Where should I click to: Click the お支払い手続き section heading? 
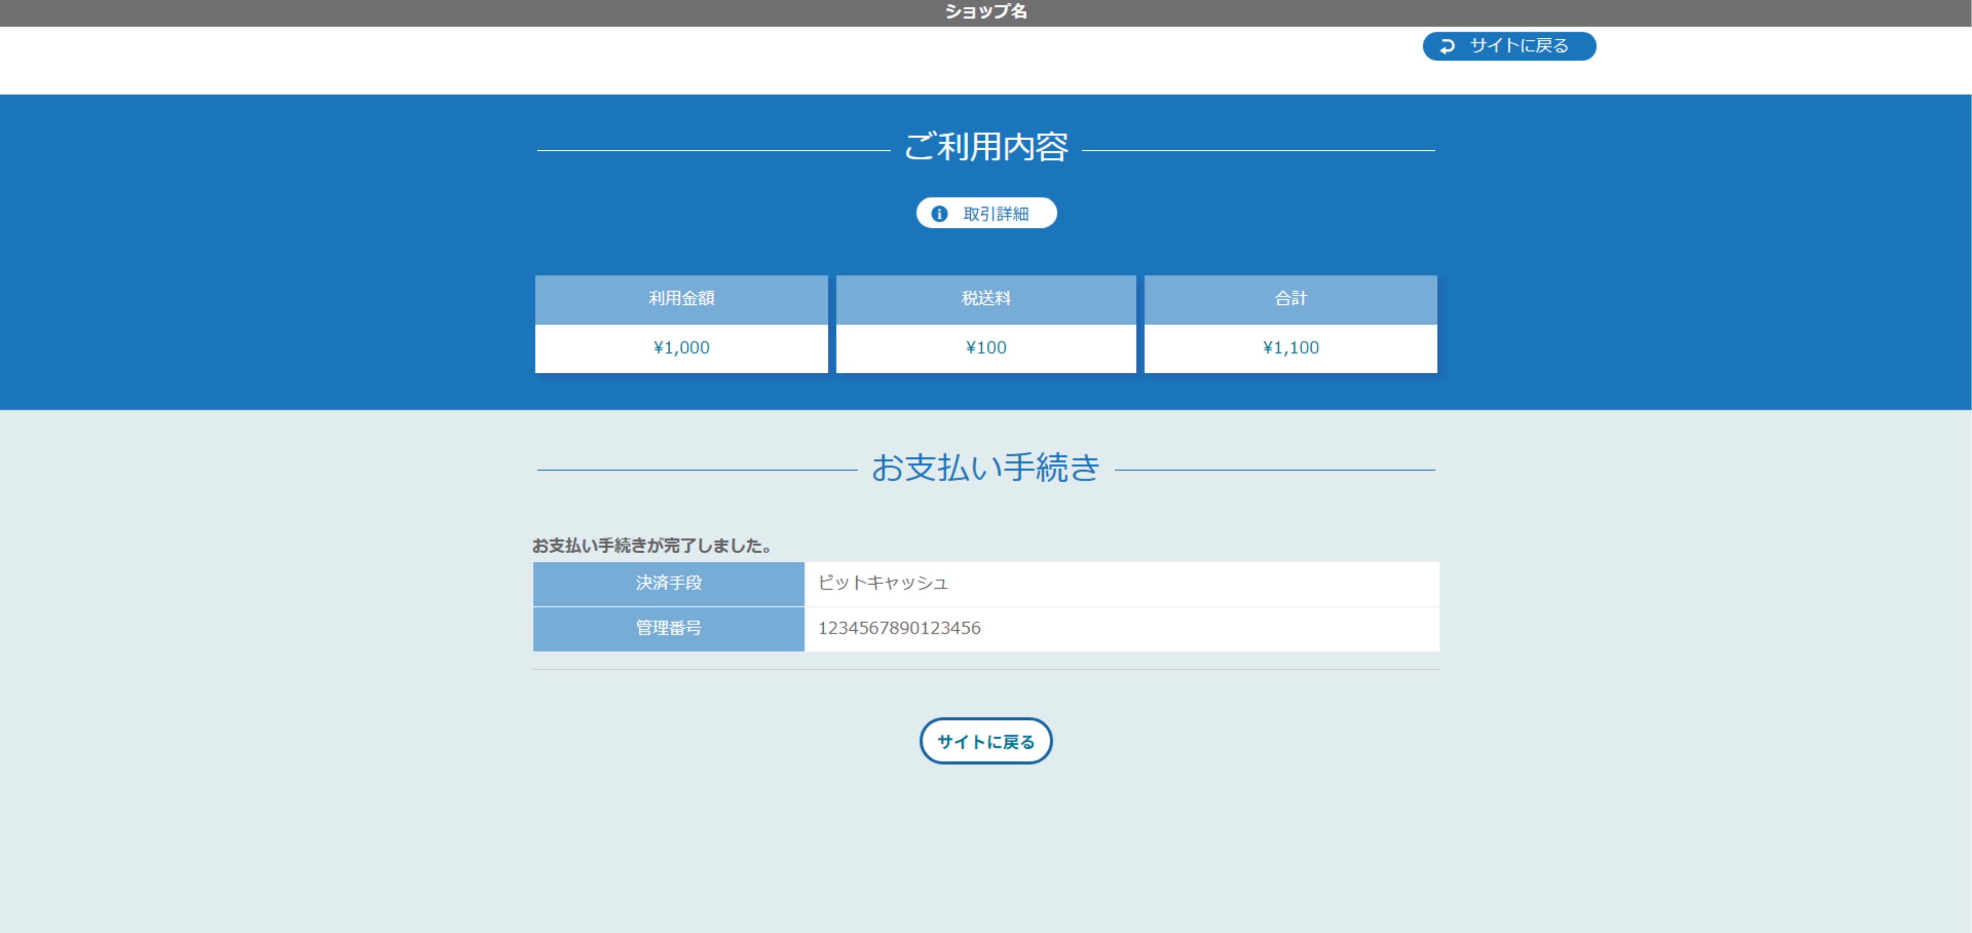[x=986, y=467]
